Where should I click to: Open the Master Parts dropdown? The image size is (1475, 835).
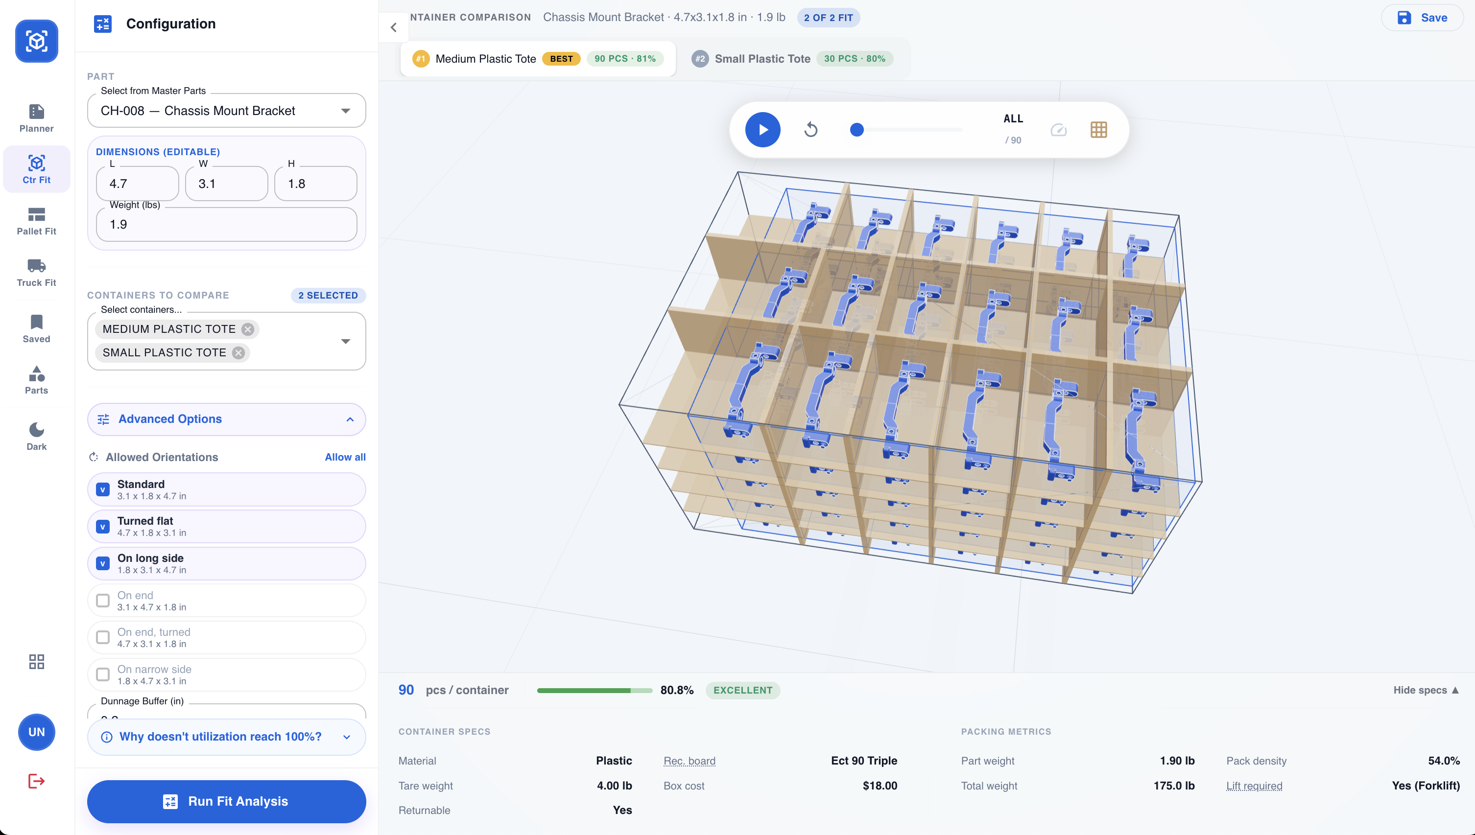pos(226,111)
